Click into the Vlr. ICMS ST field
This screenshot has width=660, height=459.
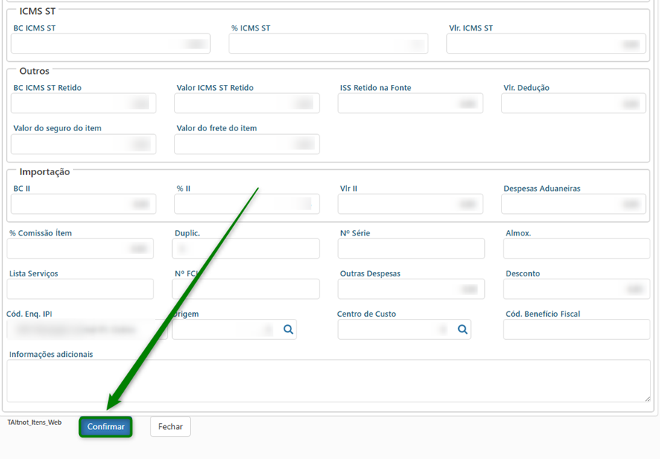(545, 44)
